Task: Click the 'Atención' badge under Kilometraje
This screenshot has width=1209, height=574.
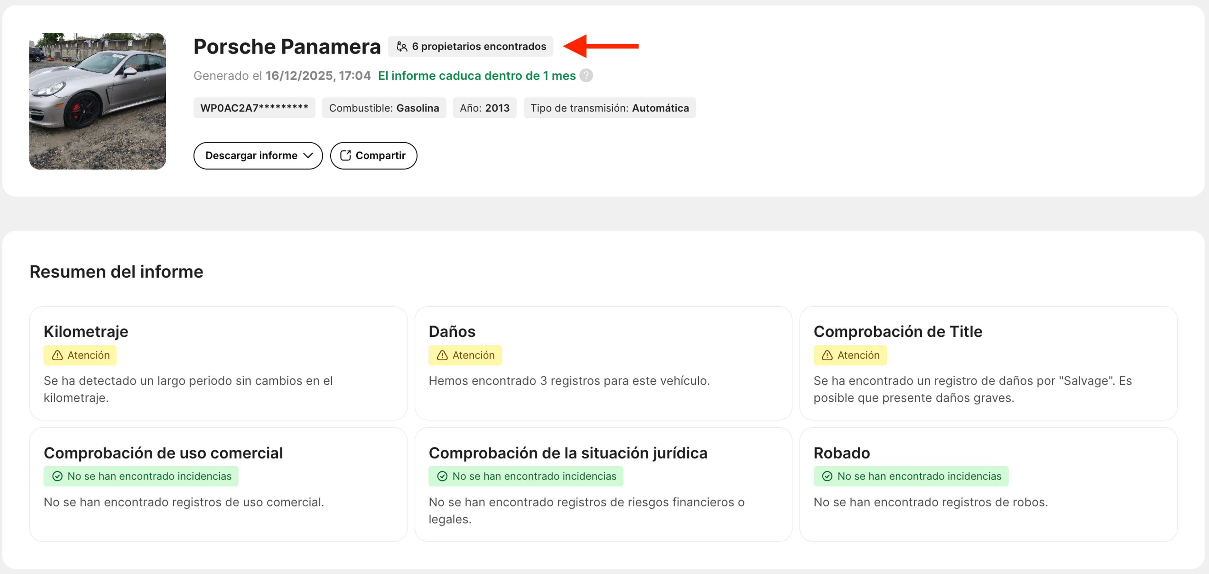Action: tap(80, 356)
